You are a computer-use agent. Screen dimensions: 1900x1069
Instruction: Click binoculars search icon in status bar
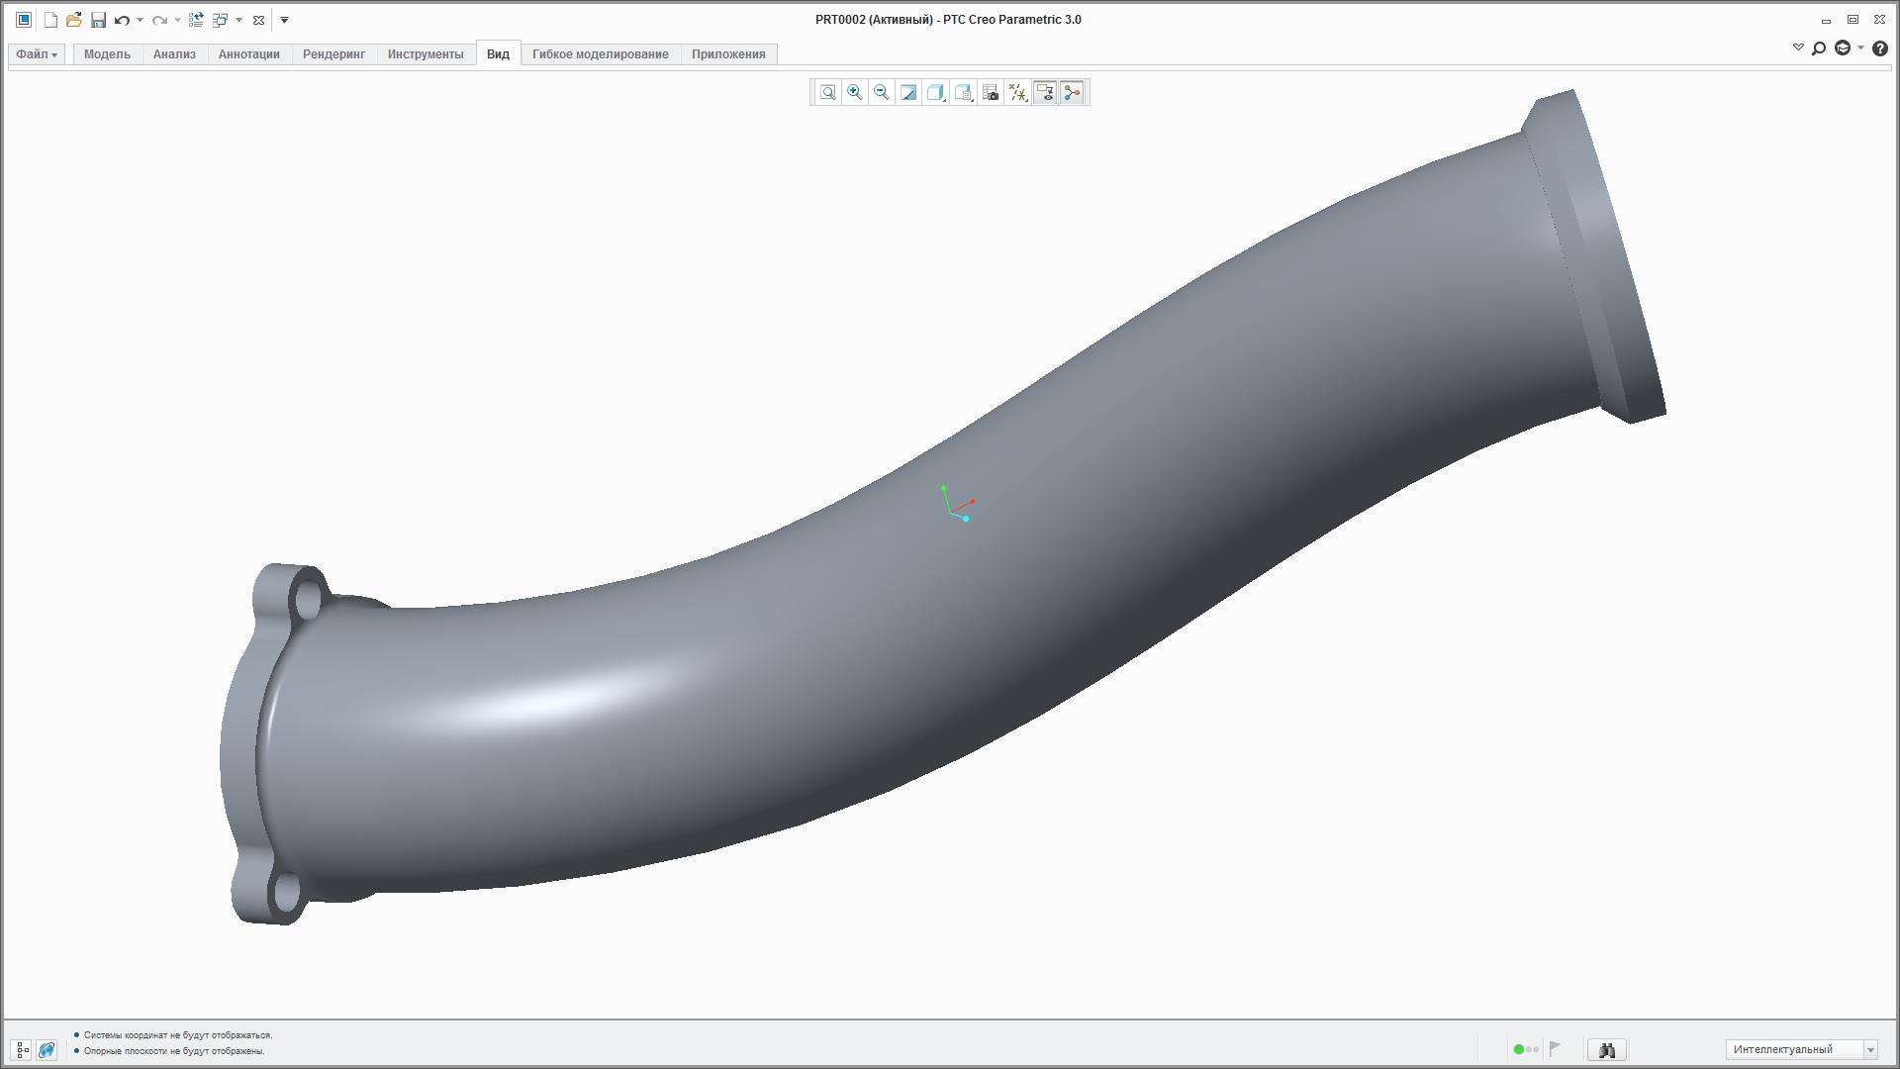tap(1606, 1050)
